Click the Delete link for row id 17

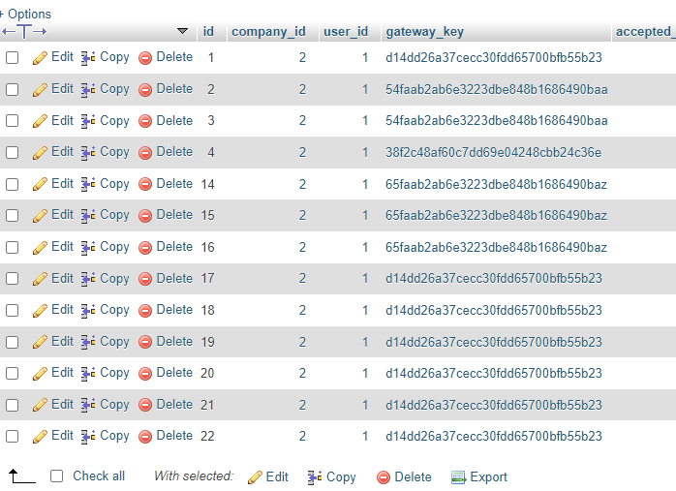pyautogui.click(x=174, y=278)
